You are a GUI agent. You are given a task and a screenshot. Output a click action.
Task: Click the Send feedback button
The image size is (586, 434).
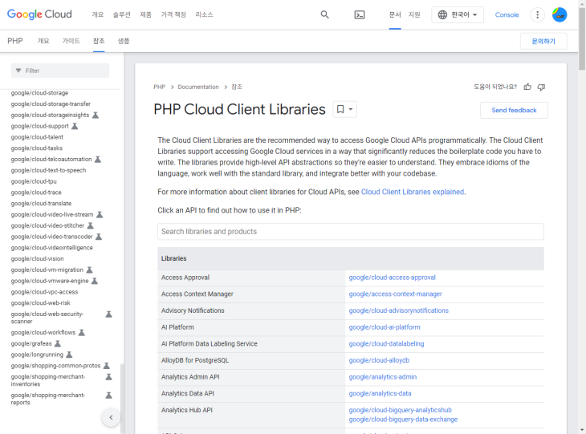coord(514,110)
